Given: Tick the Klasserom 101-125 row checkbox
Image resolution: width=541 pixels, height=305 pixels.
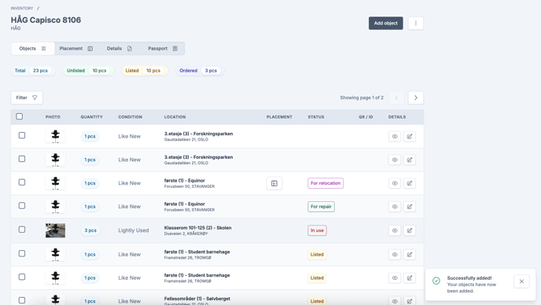Looking at the screenshot, I should tap(22, 229).
